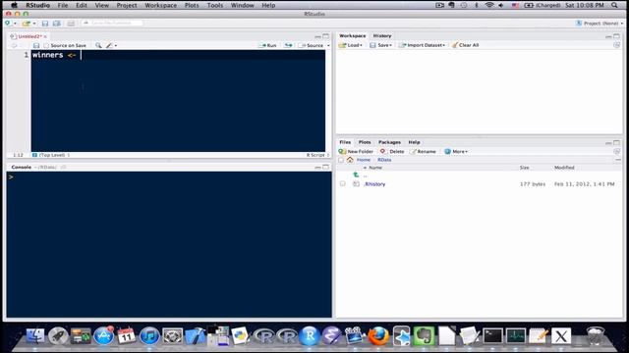Image resolution: width=629 pixels, height=353 pixels.
Task: Click Clear All in Workspace pane
Action: tap(465, 45)
